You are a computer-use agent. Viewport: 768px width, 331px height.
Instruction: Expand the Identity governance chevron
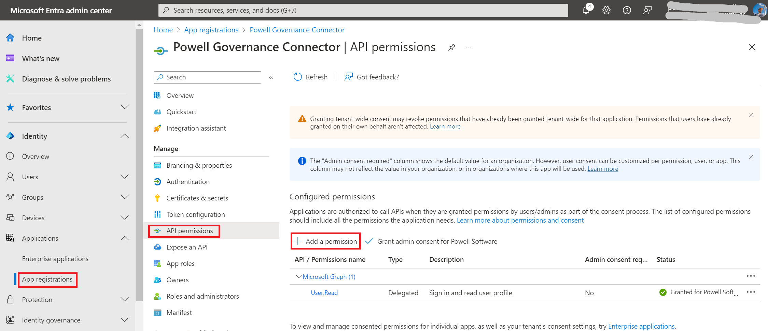[x=125, y=320]
